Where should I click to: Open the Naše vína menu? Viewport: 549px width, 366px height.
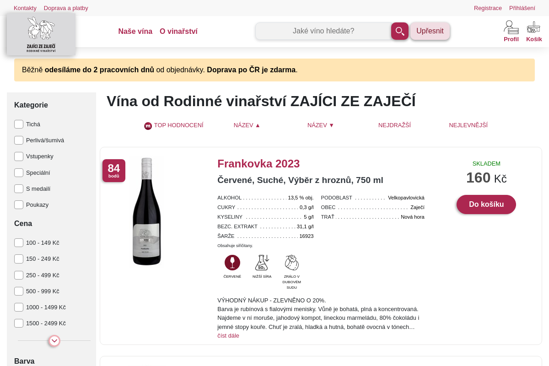coord(135,32)
